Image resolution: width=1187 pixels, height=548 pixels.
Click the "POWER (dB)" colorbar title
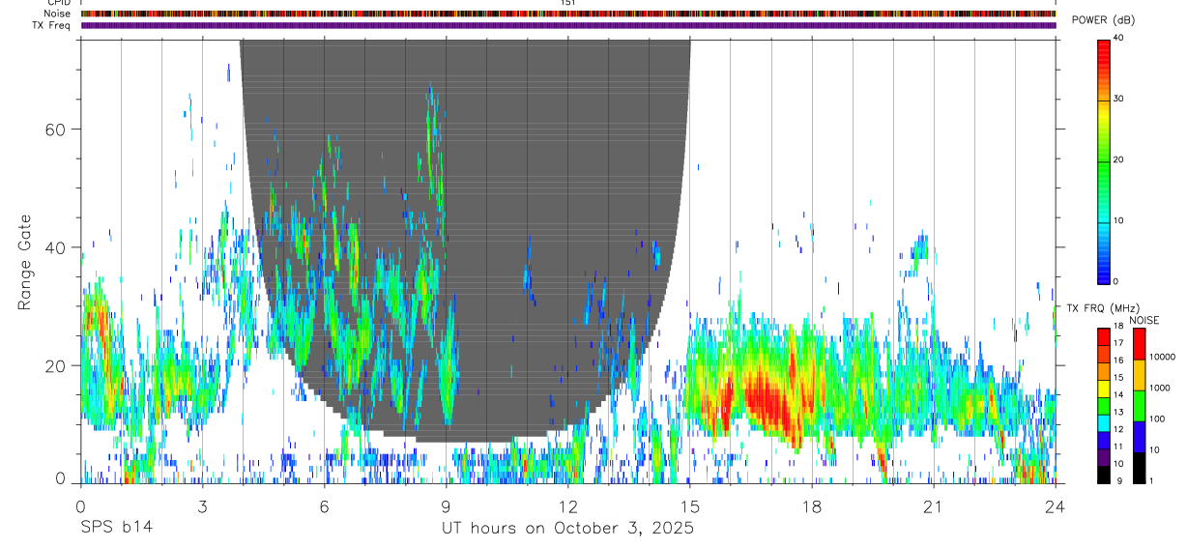point(1103,20)
